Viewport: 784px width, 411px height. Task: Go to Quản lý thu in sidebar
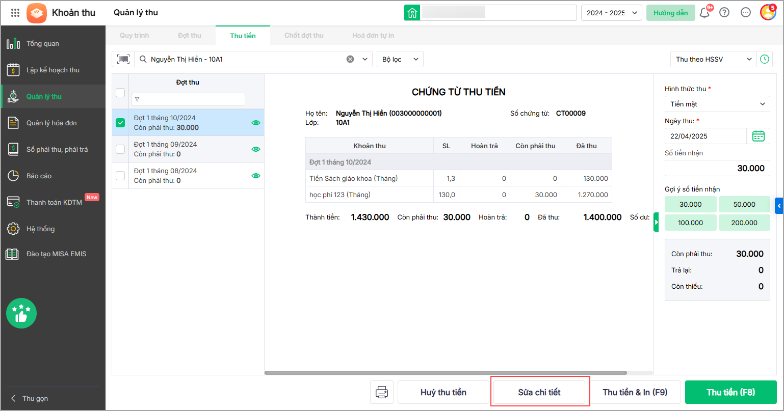(53, 96)
